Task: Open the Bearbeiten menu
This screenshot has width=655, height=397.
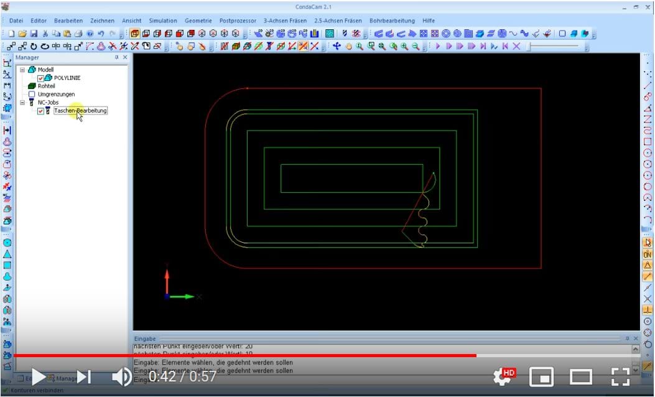Action: click(68, 21)
